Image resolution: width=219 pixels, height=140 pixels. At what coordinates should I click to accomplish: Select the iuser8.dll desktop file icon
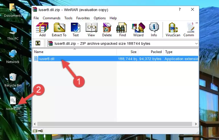point(13,103)
